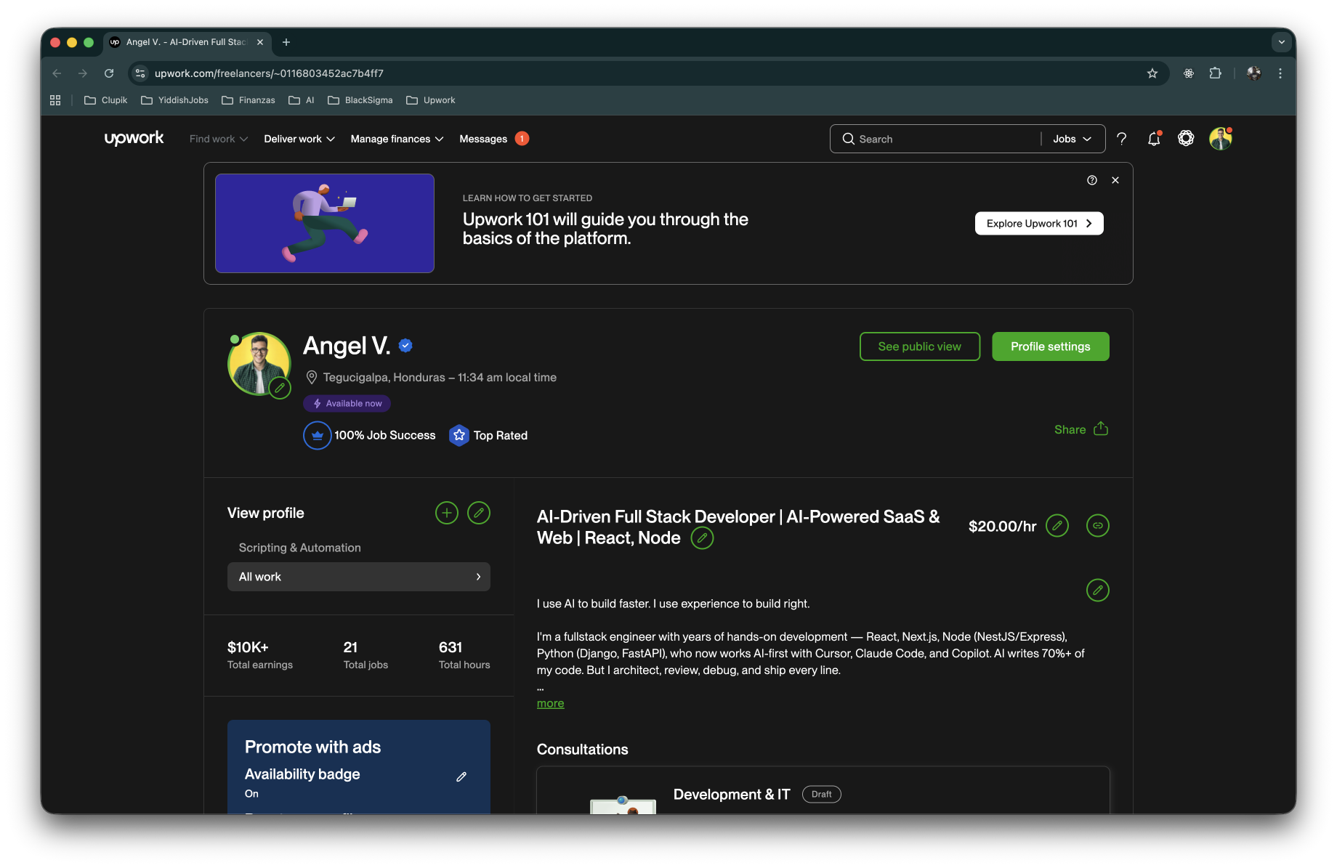Open Chrome three-dot menu
The height and width of the screenshot is (868, 1337).
click(1280, 73)
